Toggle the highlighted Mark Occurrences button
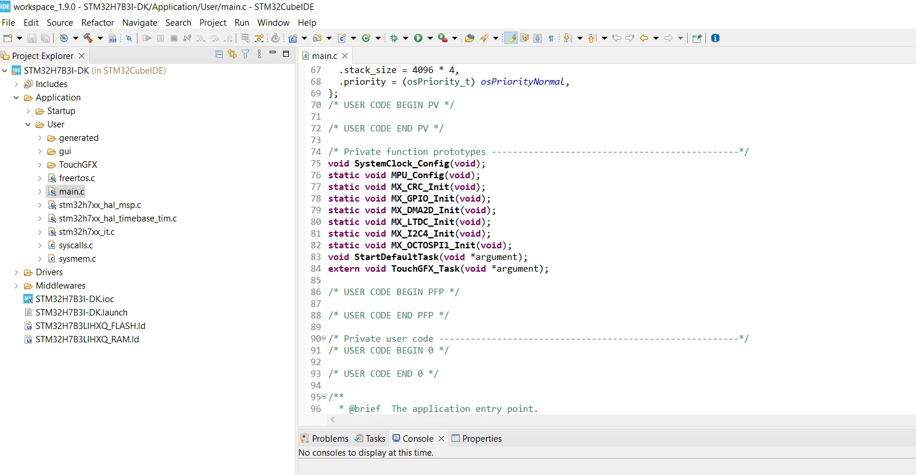 pyautogui.click(x=511, y=38)
